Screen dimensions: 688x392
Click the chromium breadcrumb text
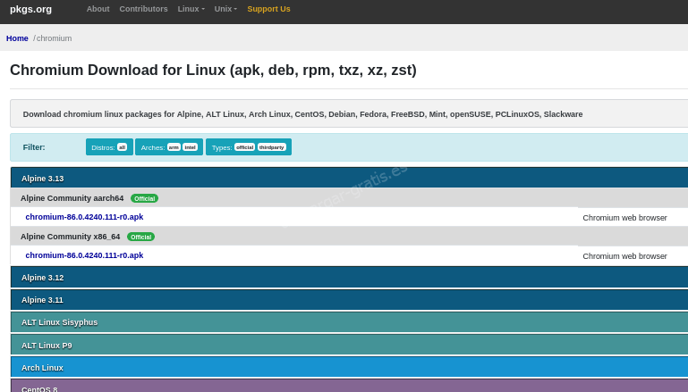point(54,38)
